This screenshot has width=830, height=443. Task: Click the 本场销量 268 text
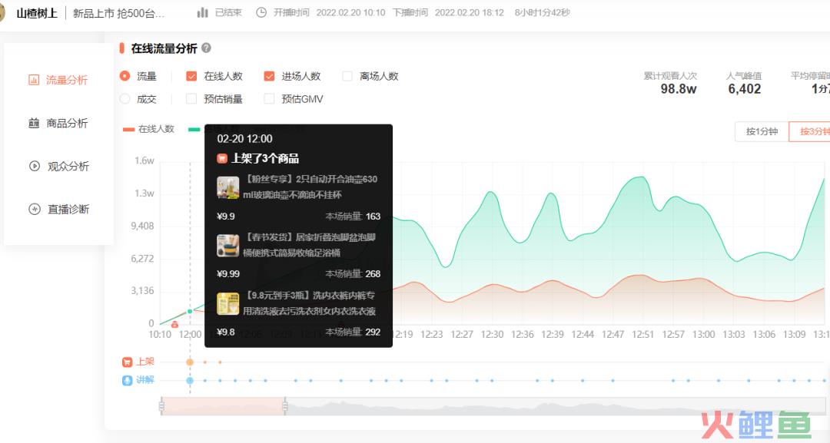(x=353, y=274)
